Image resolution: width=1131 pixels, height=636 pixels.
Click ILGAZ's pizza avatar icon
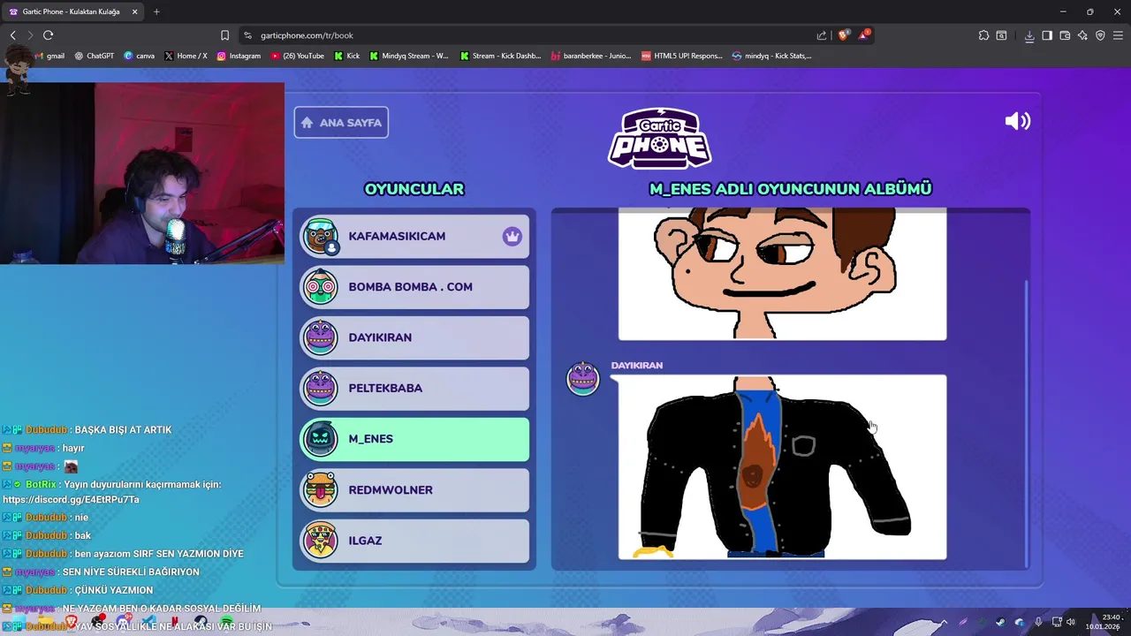[x=320, y=541]
